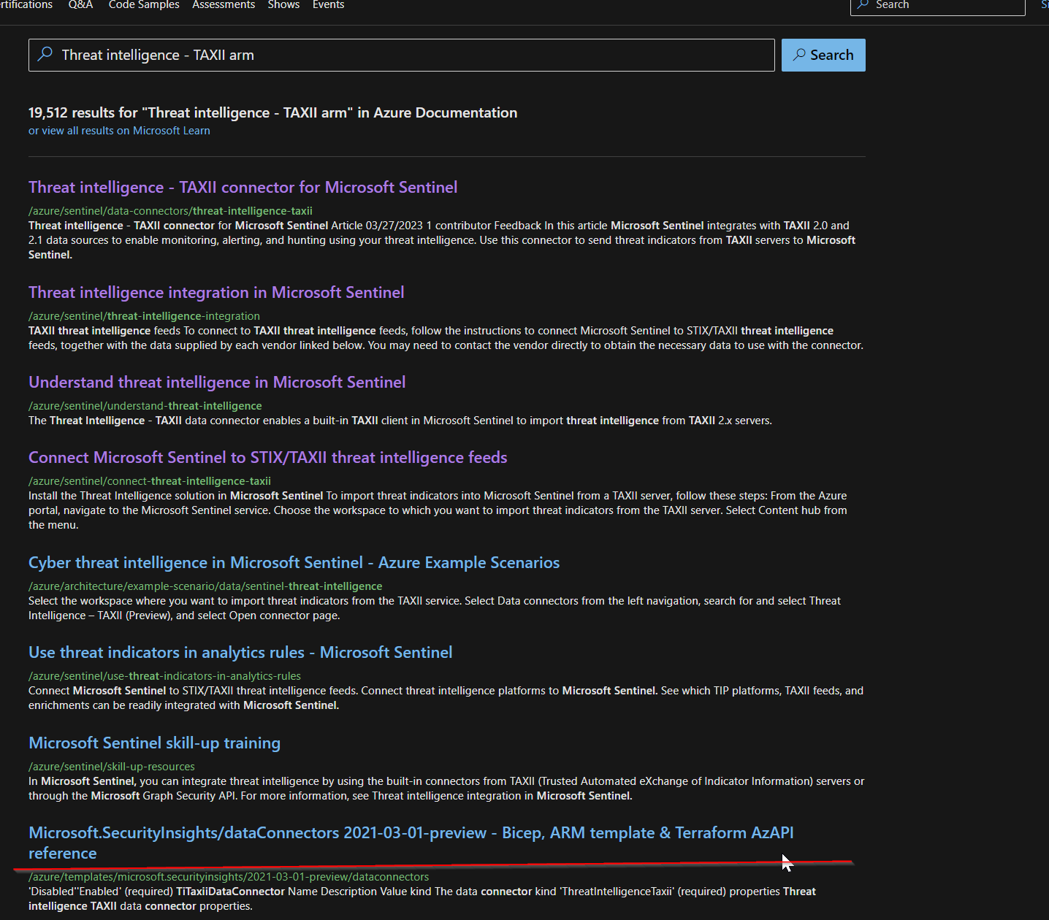This screenshot has width=1049, height=920.
Task: Focus the 'Threat intelligence - TAXII arm' search field
Action: 401,55
